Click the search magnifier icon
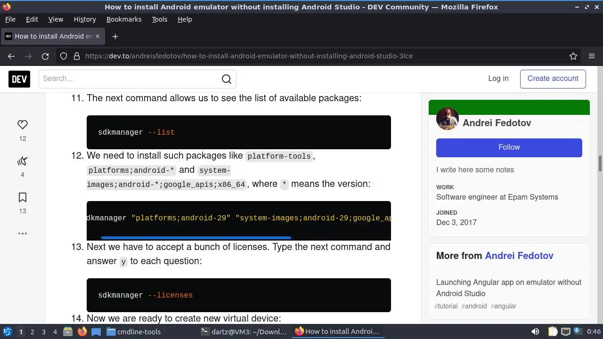Image resolution: width=603 pixels, height=339 pixels. [227, 79]
